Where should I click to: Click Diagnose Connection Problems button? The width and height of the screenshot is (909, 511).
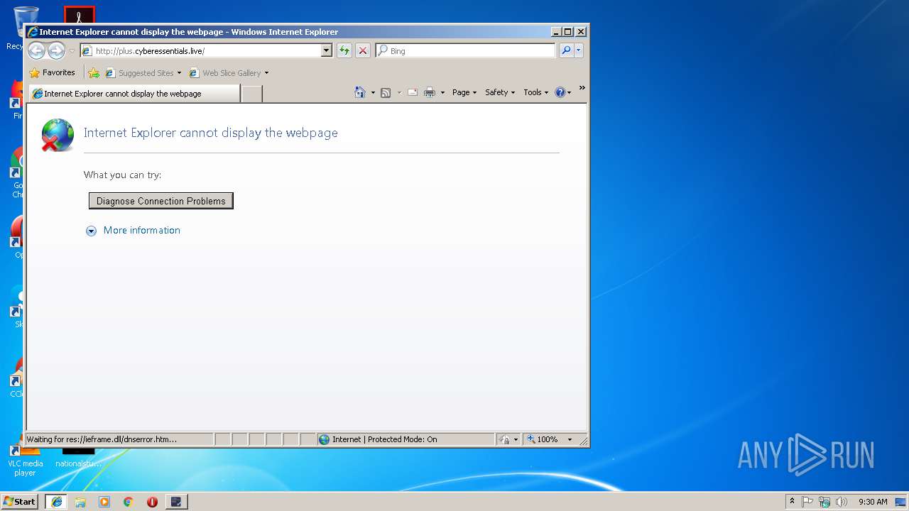[161, 201]
